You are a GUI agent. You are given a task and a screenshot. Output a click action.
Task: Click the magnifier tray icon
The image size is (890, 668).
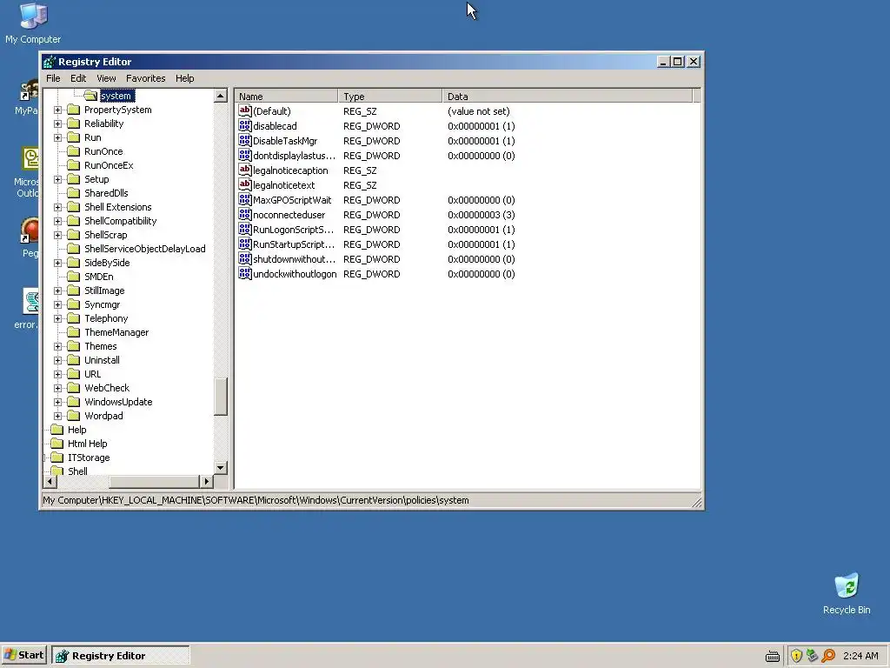828,656
